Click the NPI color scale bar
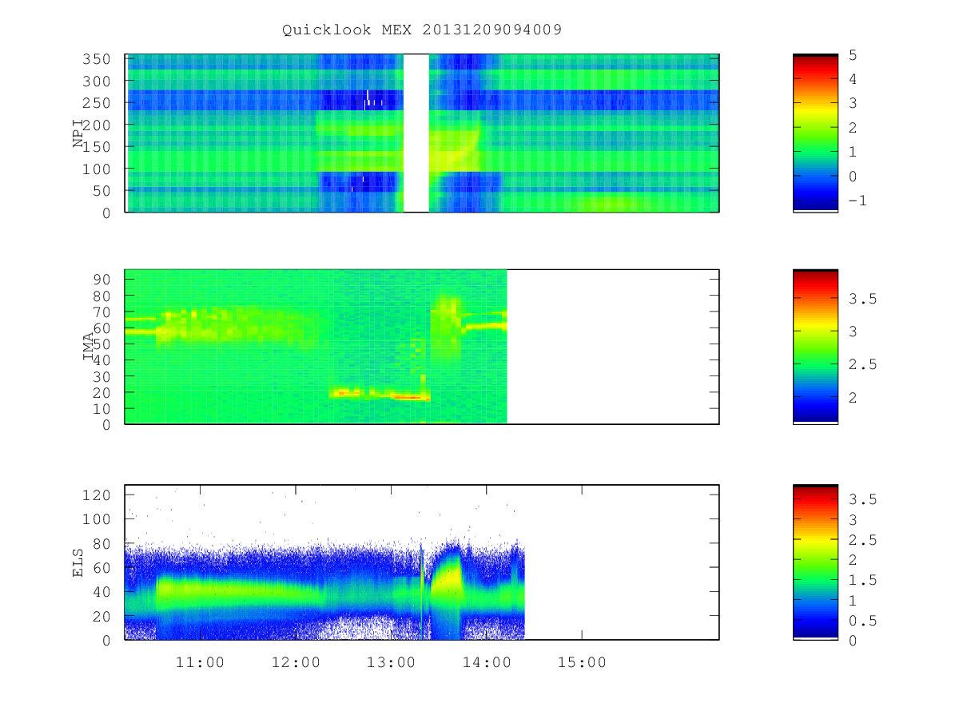959x719 pixels. [815, 133]
